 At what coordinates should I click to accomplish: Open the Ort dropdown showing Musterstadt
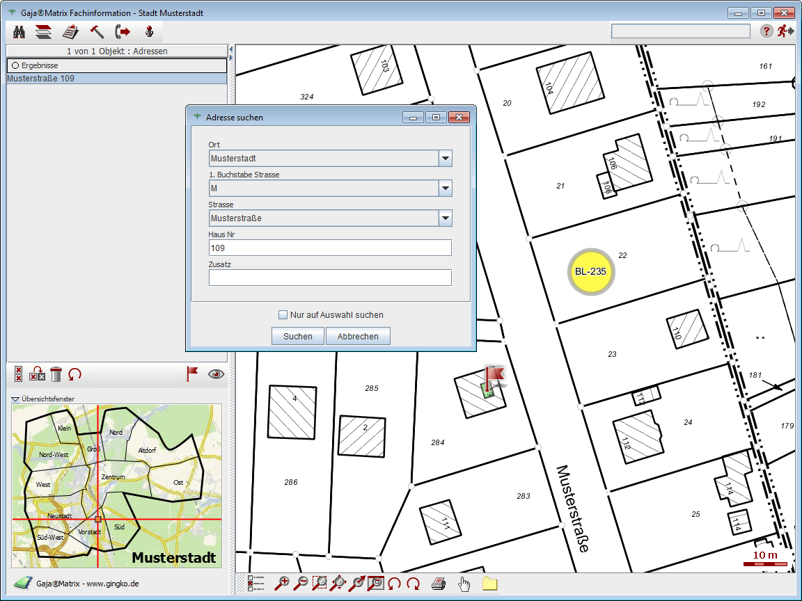(446, 159)
